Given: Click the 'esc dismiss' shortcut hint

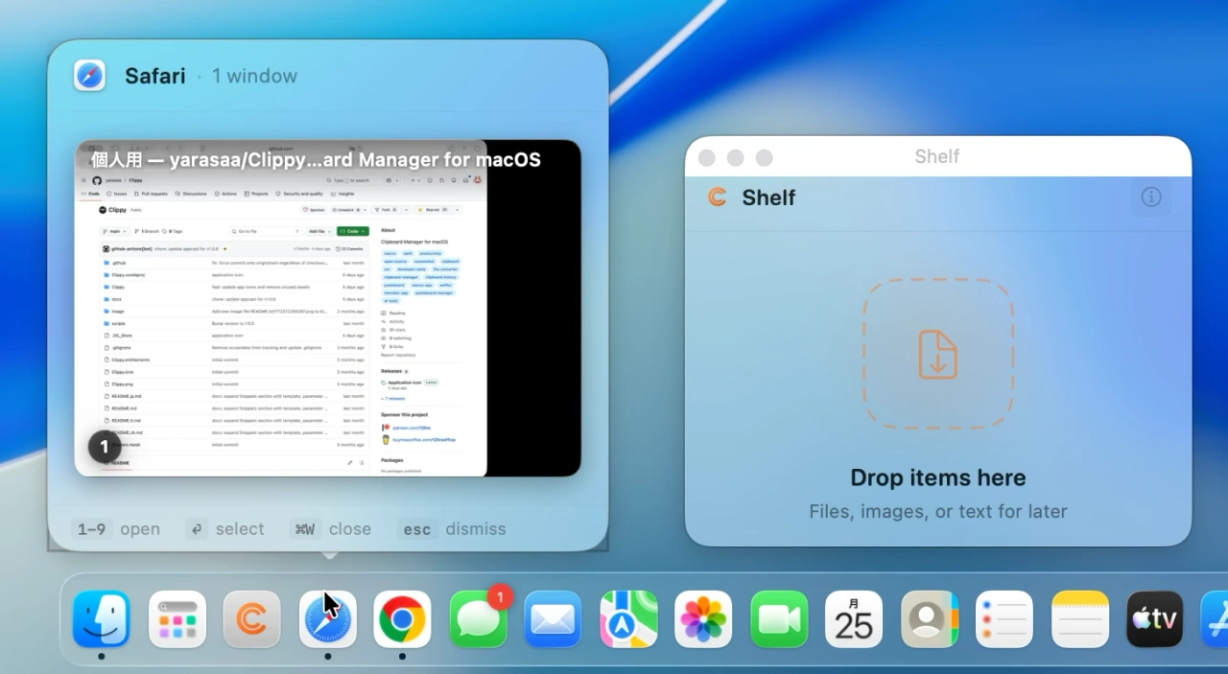Looking at the screenshot, I should 452,528.
